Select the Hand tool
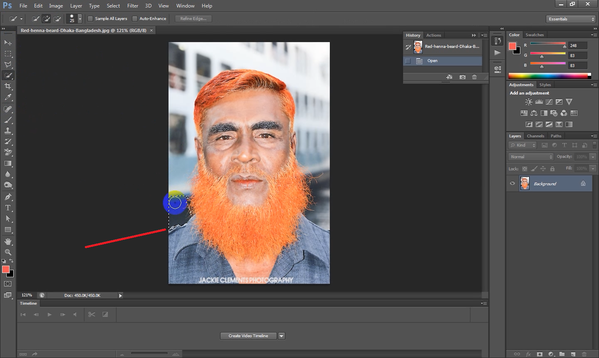 (8, 241)
